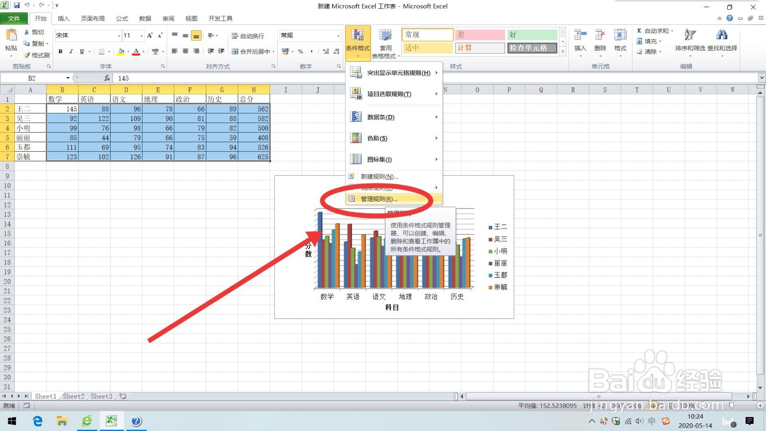This screenshot has height=431, width=766.
Task: Open the number format dropdown (常规)
Action: click(338, 35)
